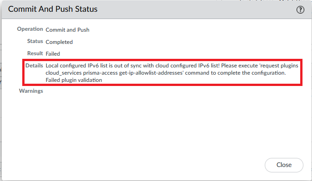The width and height of the screenshot is (312, 181).
Task: Click the 'Commit and Push' operation value
Action: point(68,30)
